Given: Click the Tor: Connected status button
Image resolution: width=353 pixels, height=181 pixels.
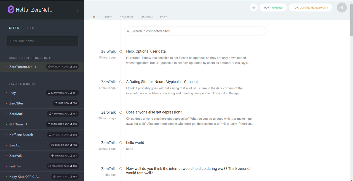Looking at the screenshot, I should [310, 8].
